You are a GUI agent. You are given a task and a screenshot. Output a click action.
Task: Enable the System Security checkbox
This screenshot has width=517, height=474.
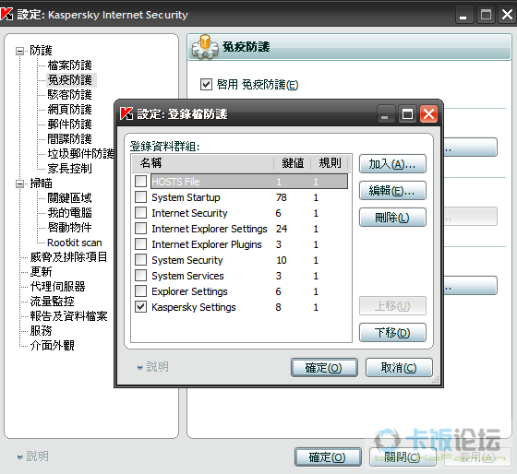tap(140, 260)
